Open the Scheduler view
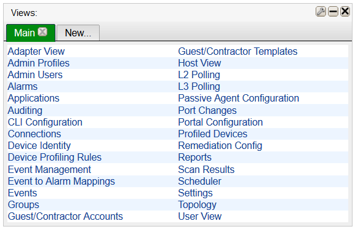The width and height of the screenshot is (355, 229). point(200,181)
